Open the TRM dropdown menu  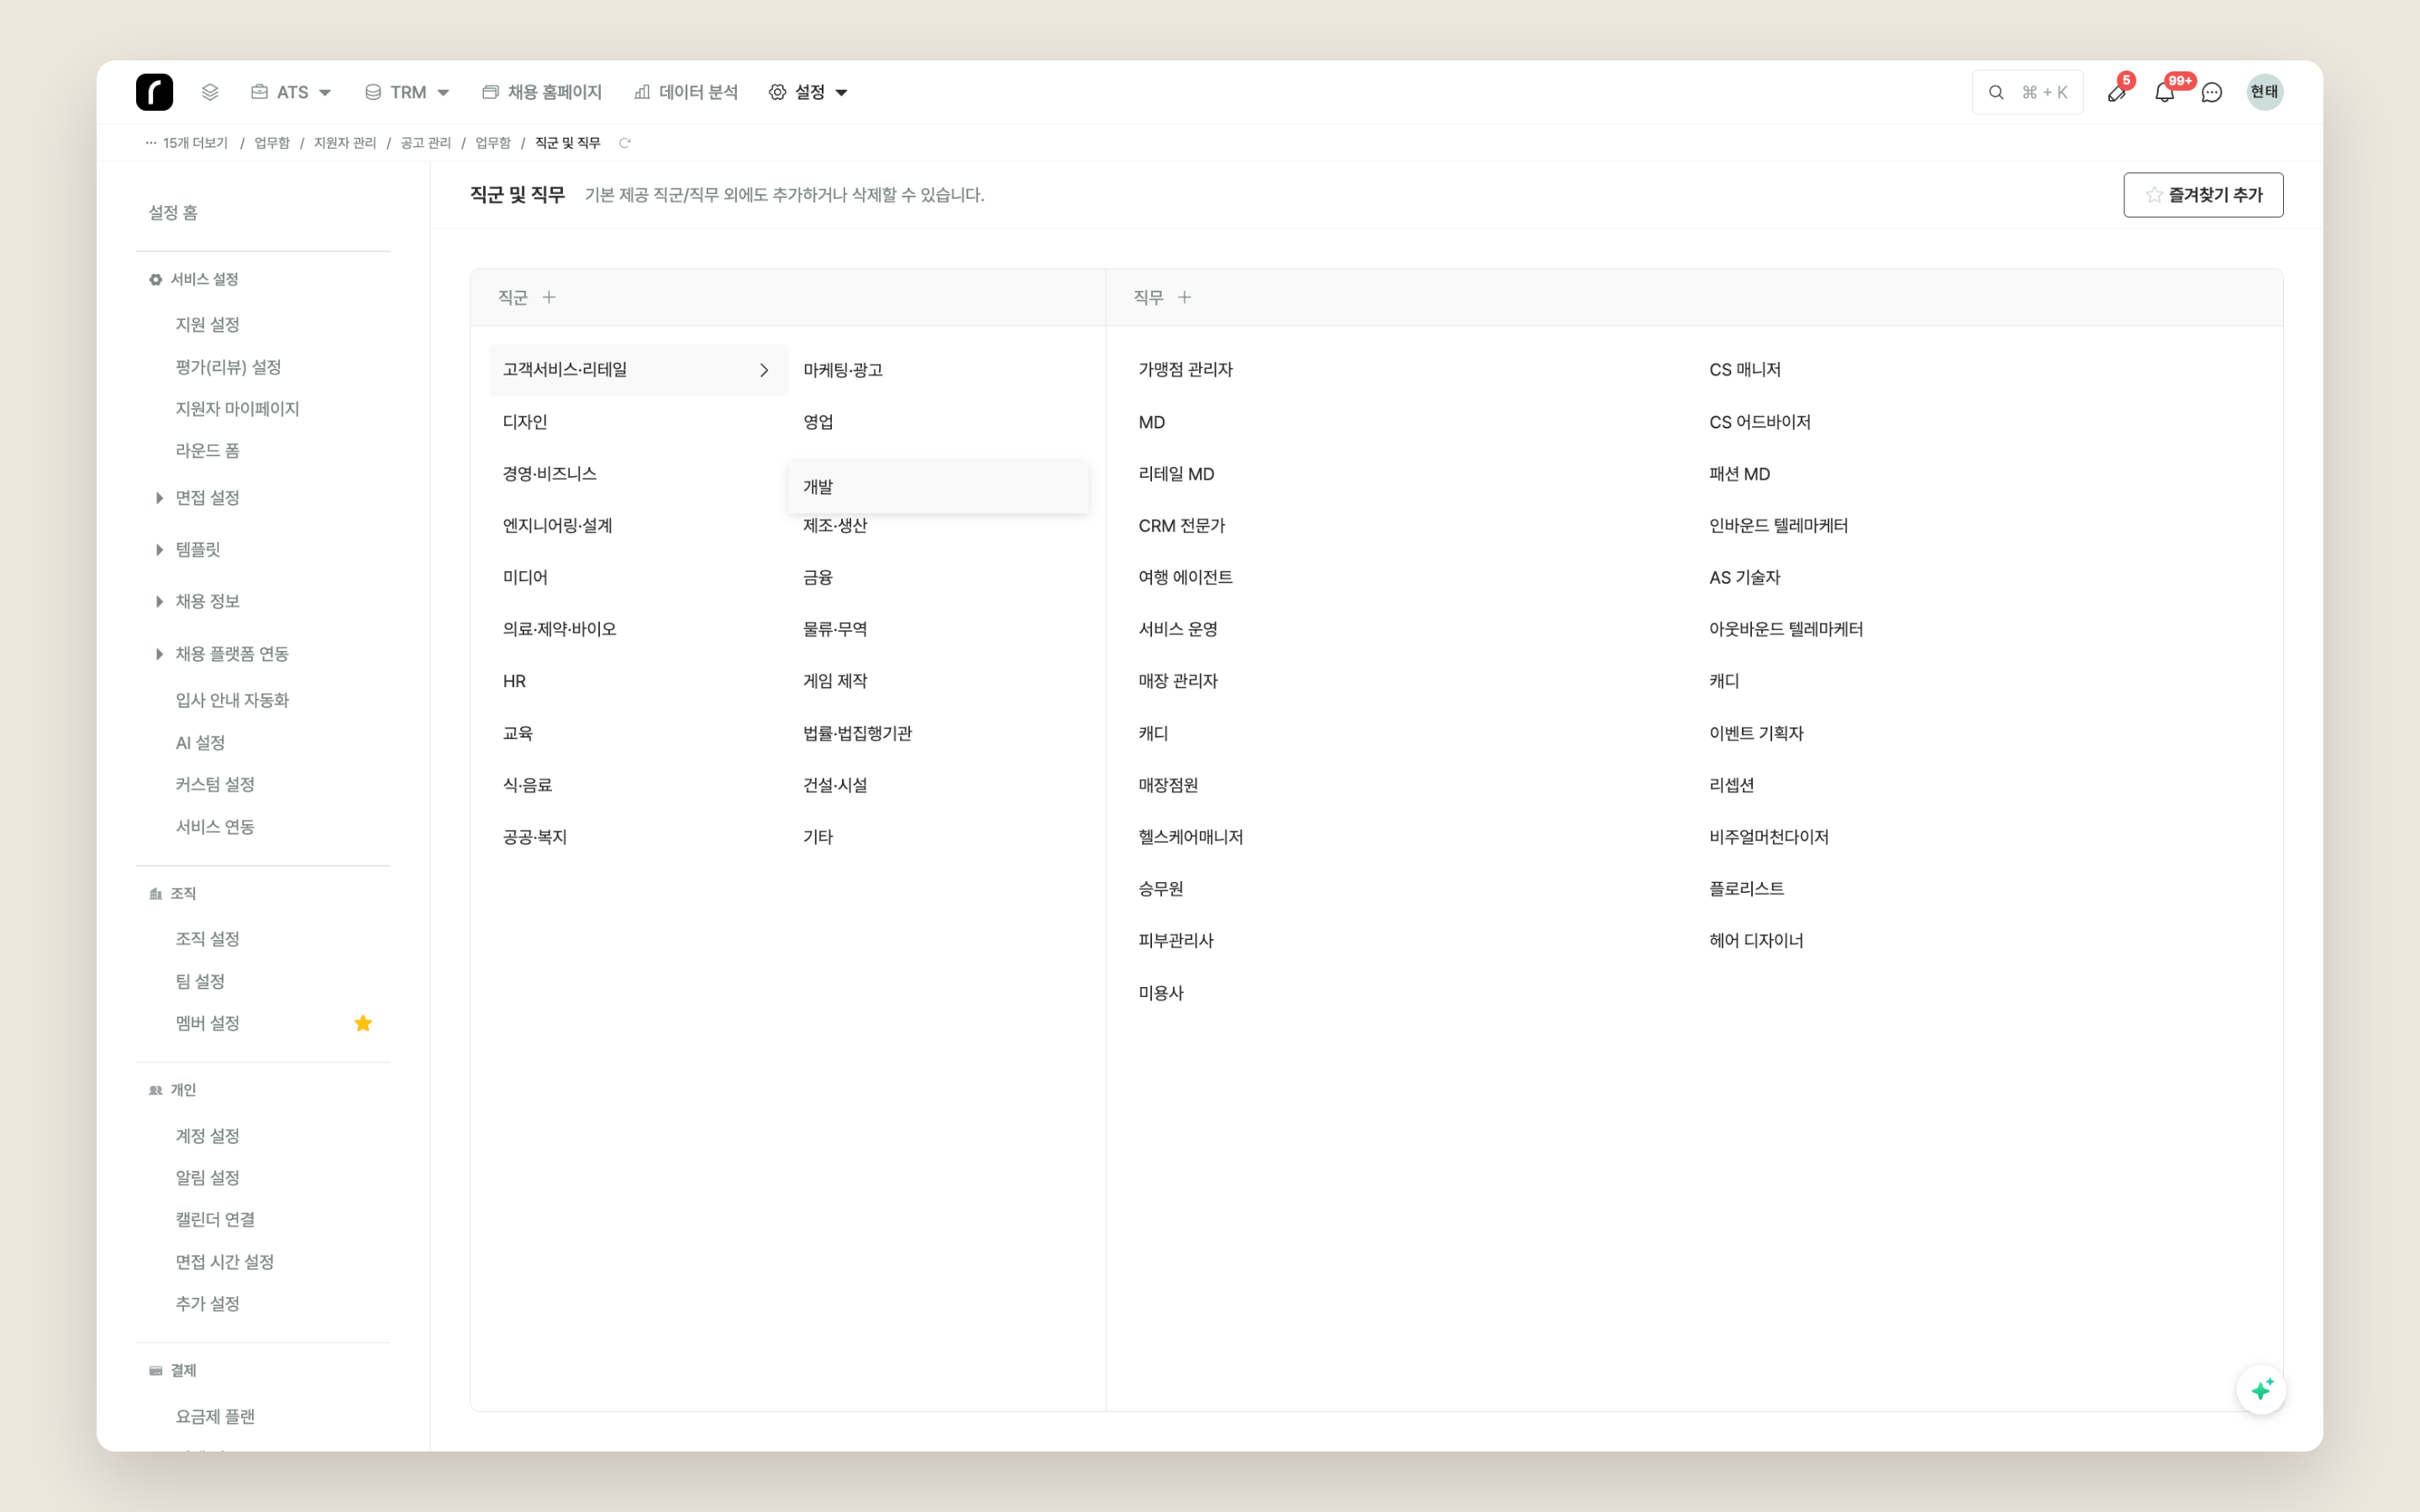407,92
